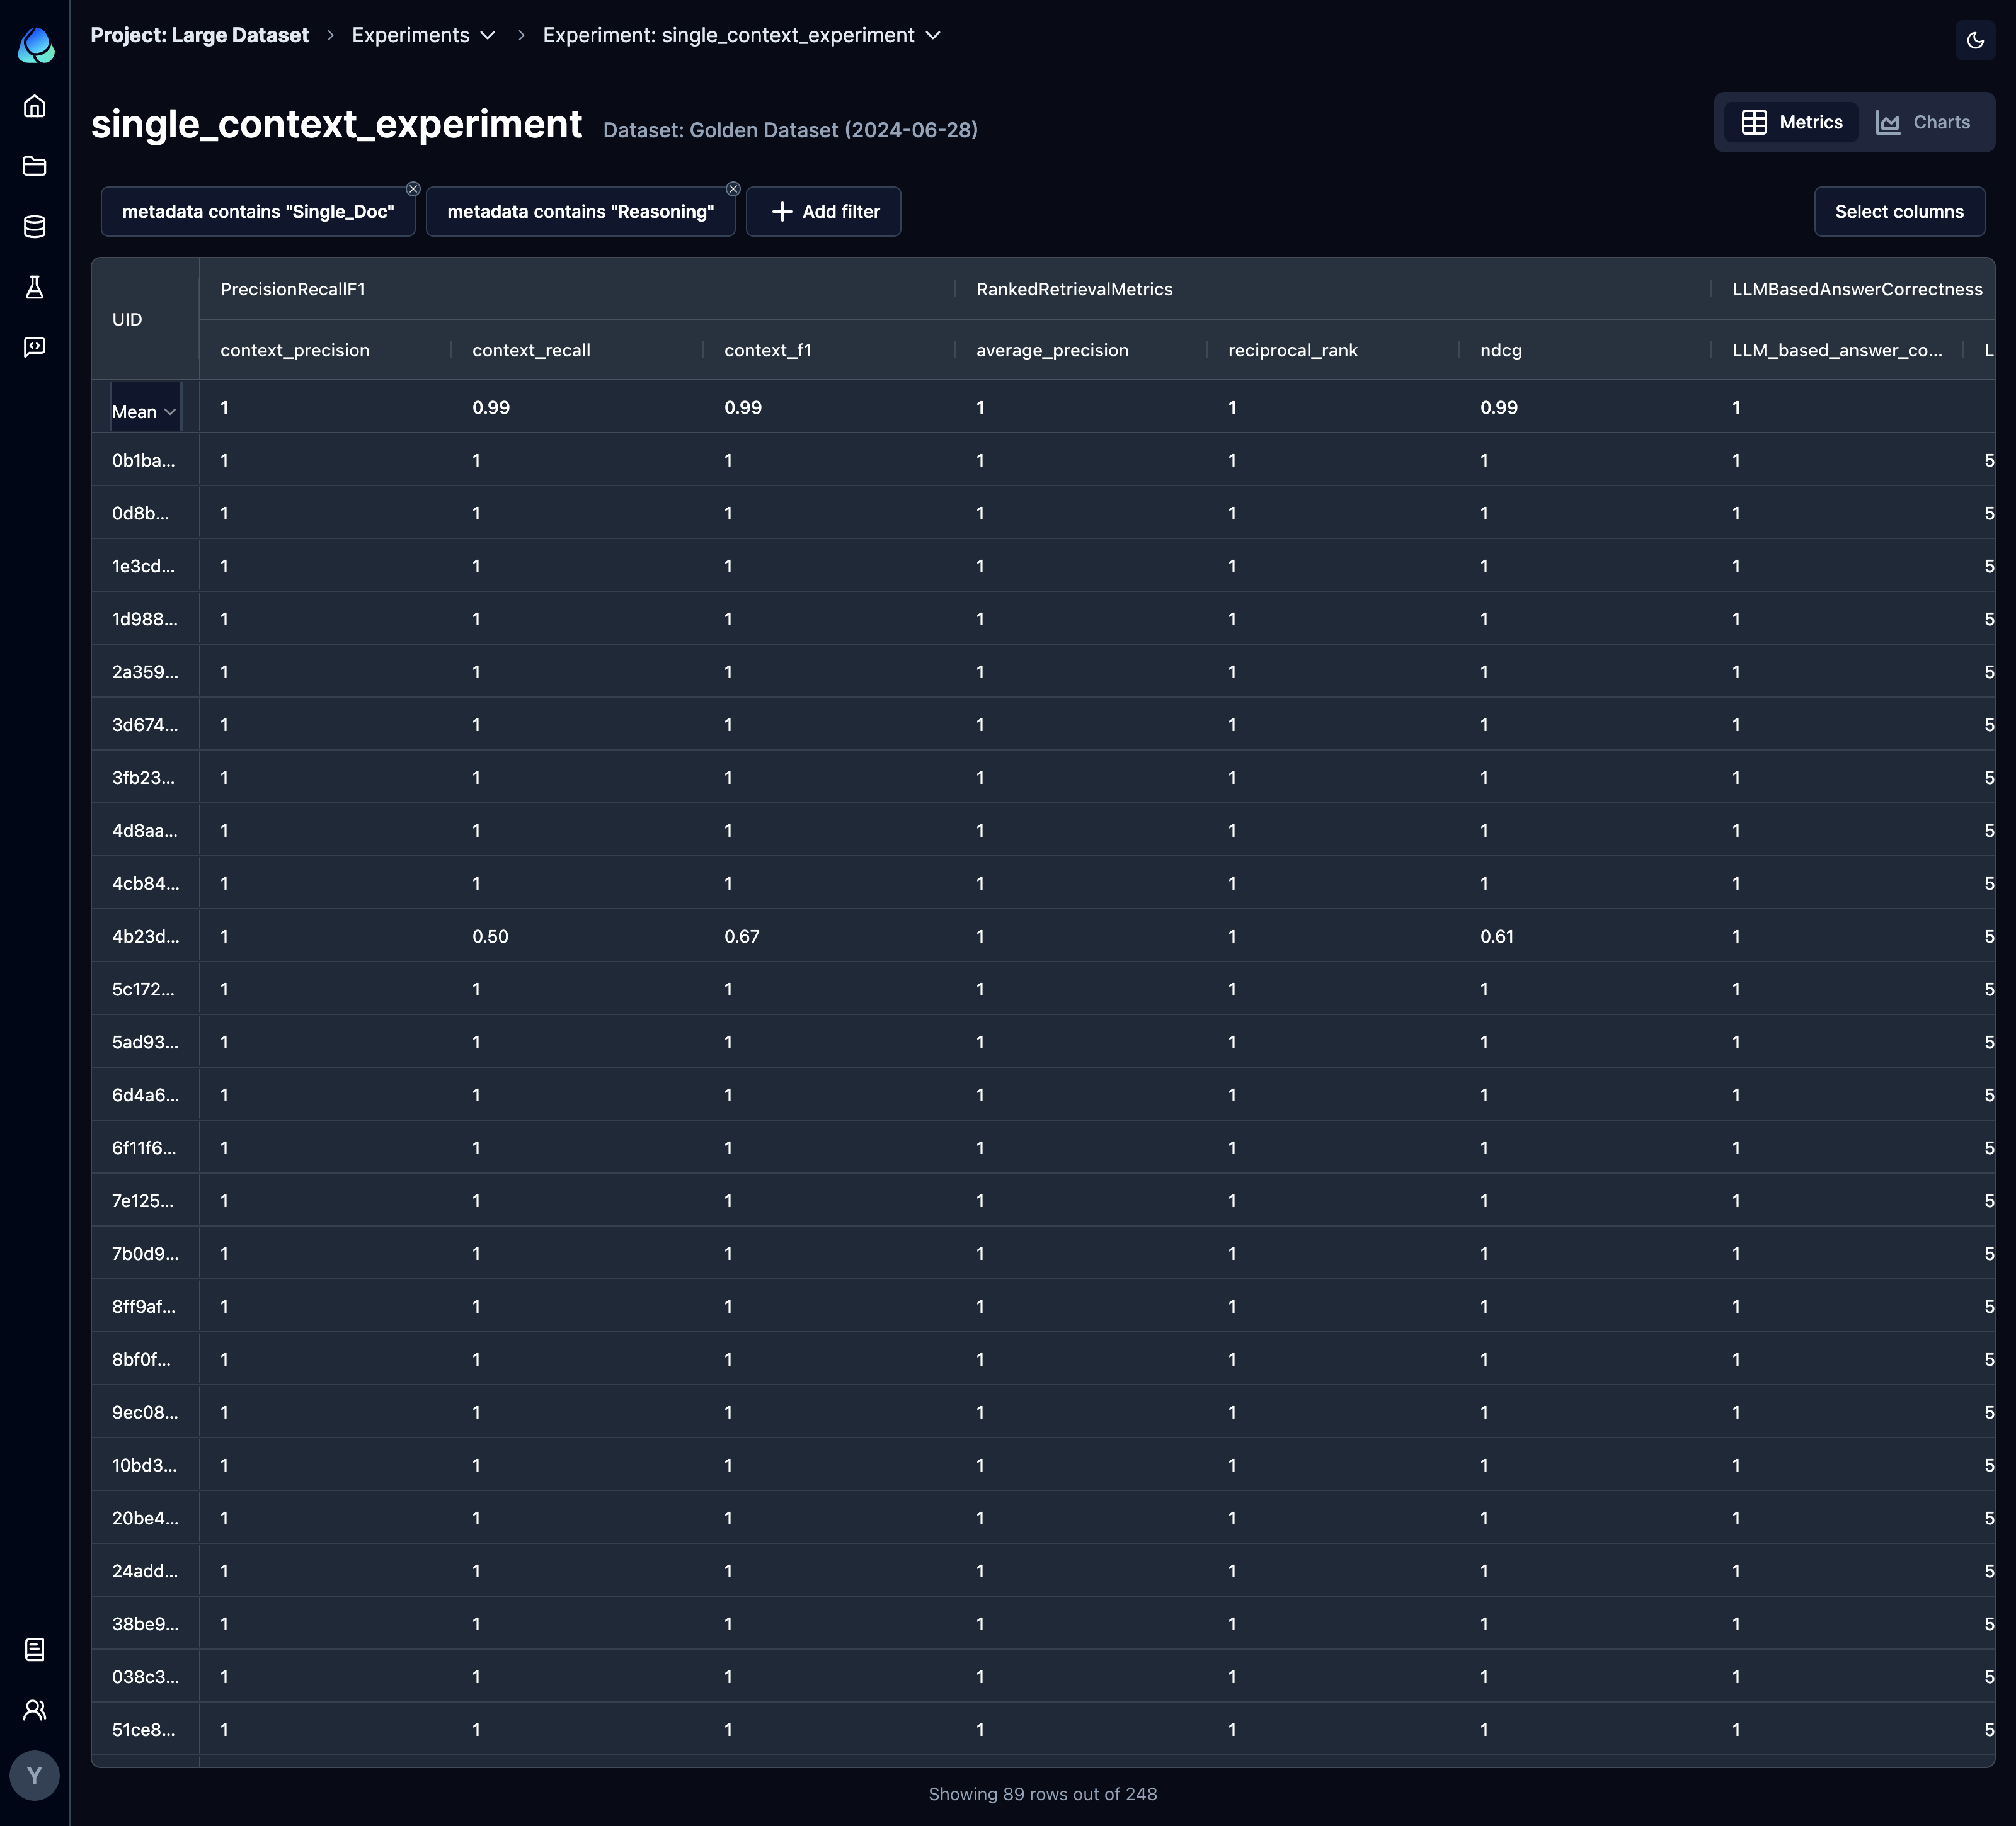2016x1826 pixels.
Task: Select the row with UID 8ff9af...
Action: tap(1043, 1307)
